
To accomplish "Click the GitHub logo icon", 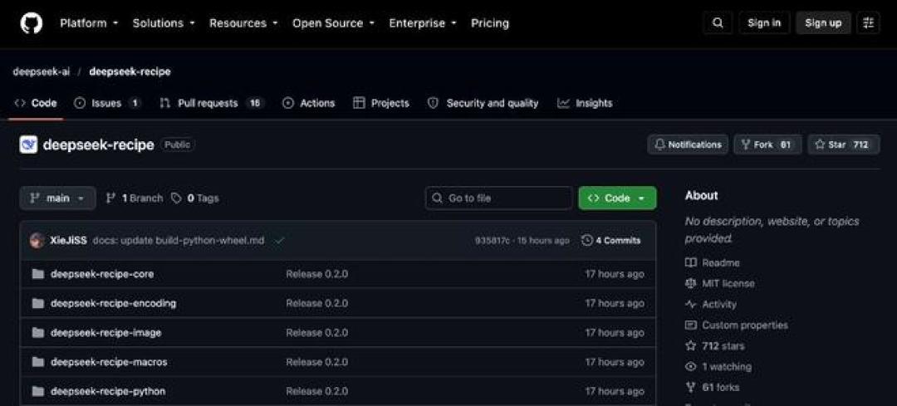I will 32,23.
